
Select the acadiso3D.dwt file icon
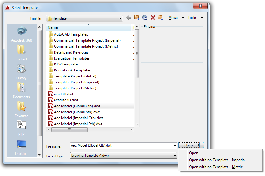click(x=50, y=100)
